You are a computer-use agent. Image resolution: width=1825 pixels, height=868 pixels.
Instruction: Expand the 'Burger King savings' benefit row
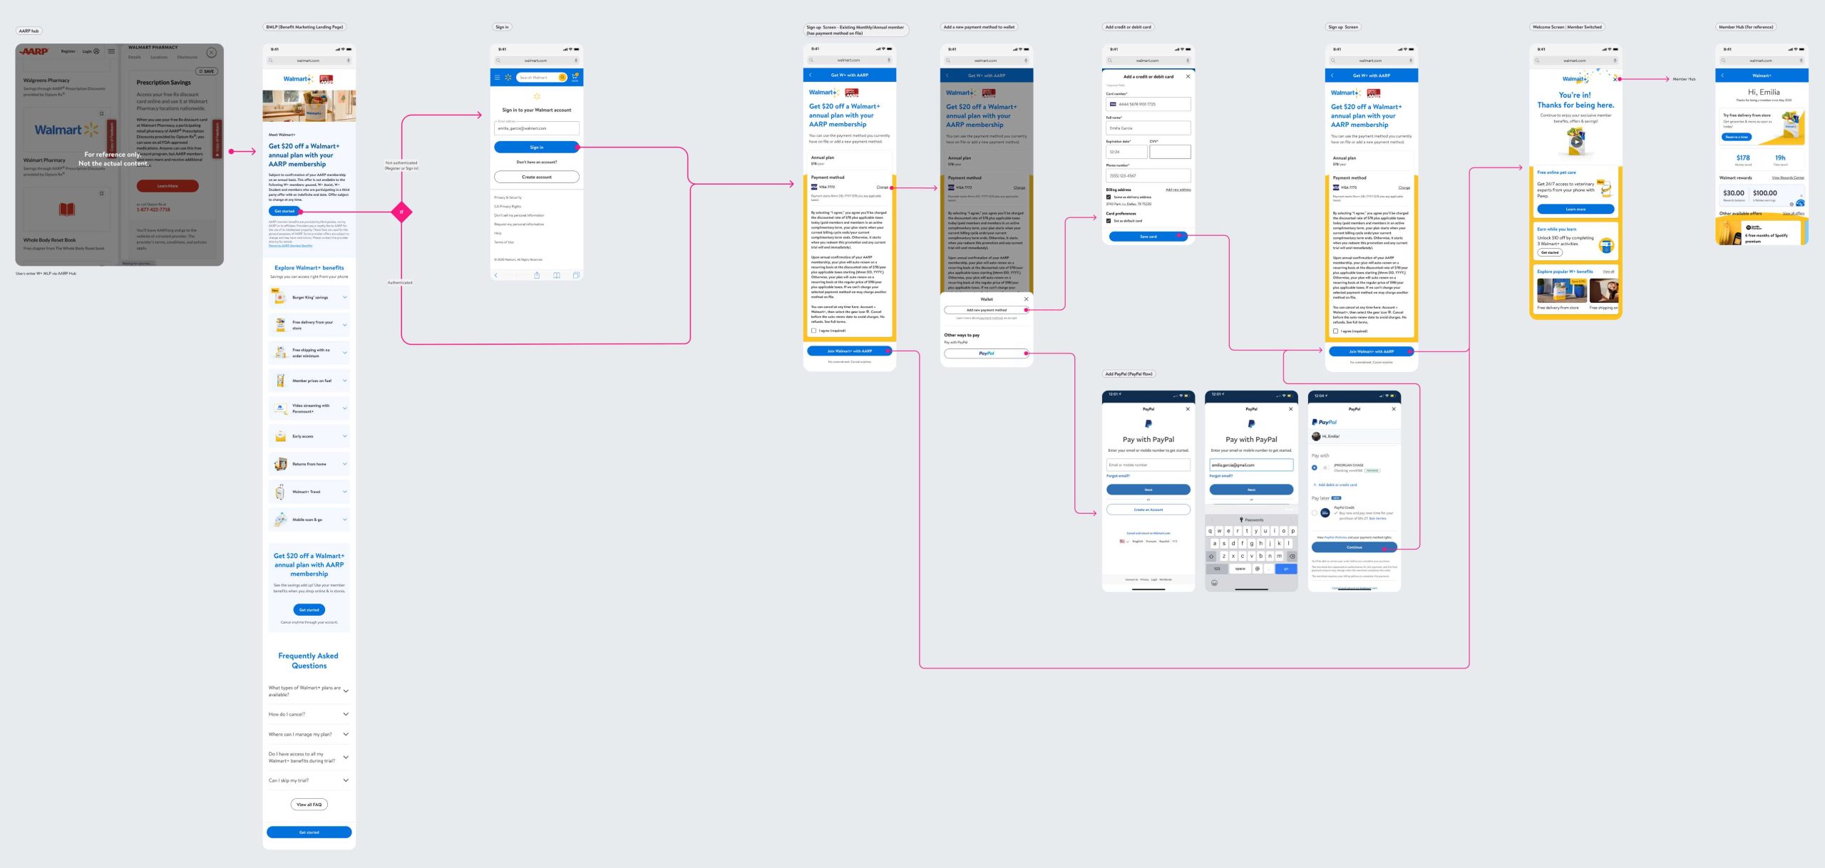[x=345, y=297]
